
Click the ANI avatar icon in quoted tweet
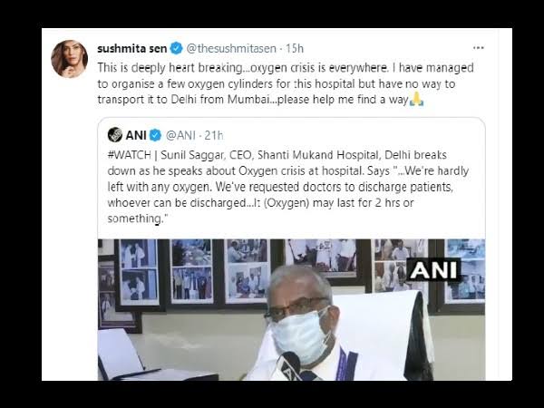115,134
